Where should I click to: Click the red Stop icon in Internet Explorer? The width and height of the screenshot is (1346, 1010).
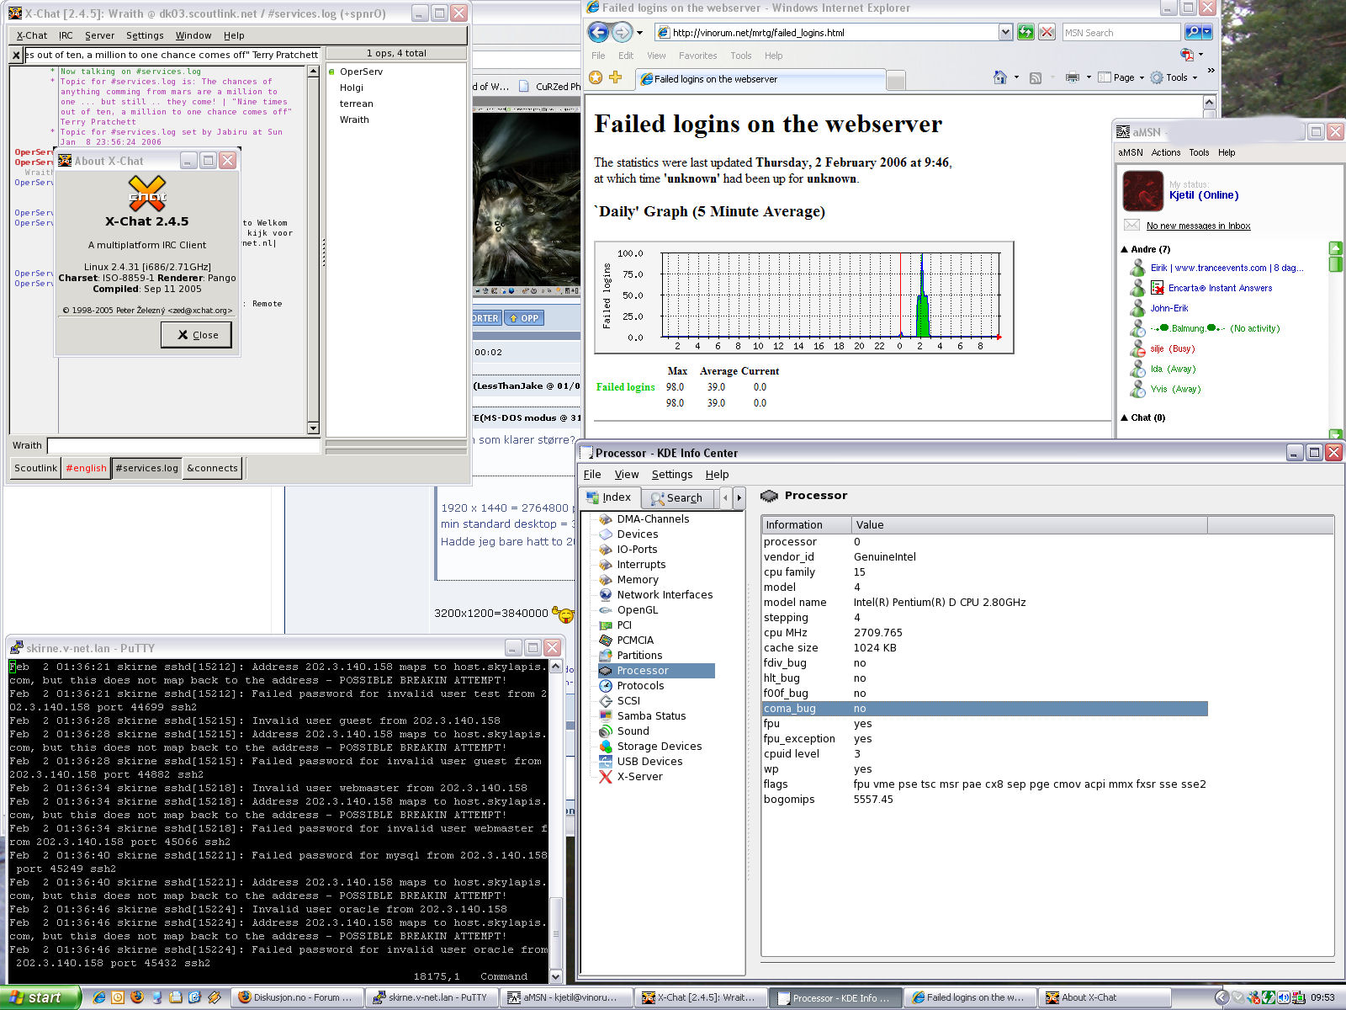(x=1047, y=32)
